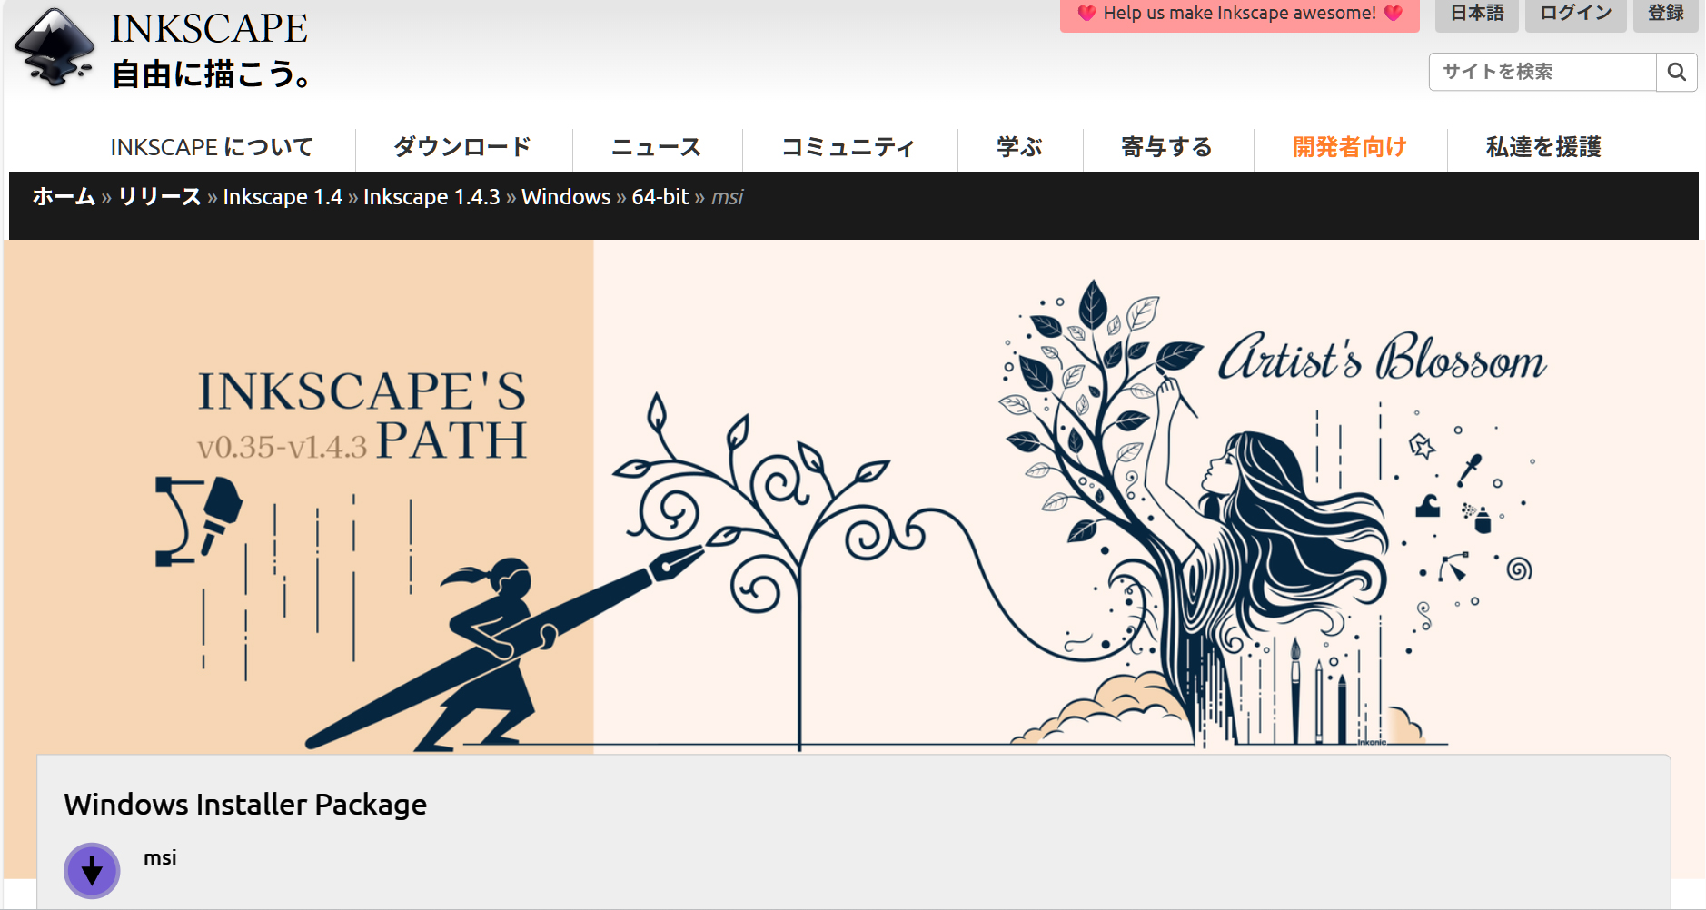
Task: Click the Inkscape mountain logo icon
Action: click(x=55, y=47)
